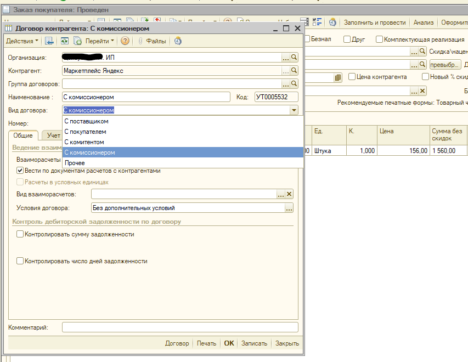
Task: Click magnifier to open Организация
Action: (x=294, y=57)
